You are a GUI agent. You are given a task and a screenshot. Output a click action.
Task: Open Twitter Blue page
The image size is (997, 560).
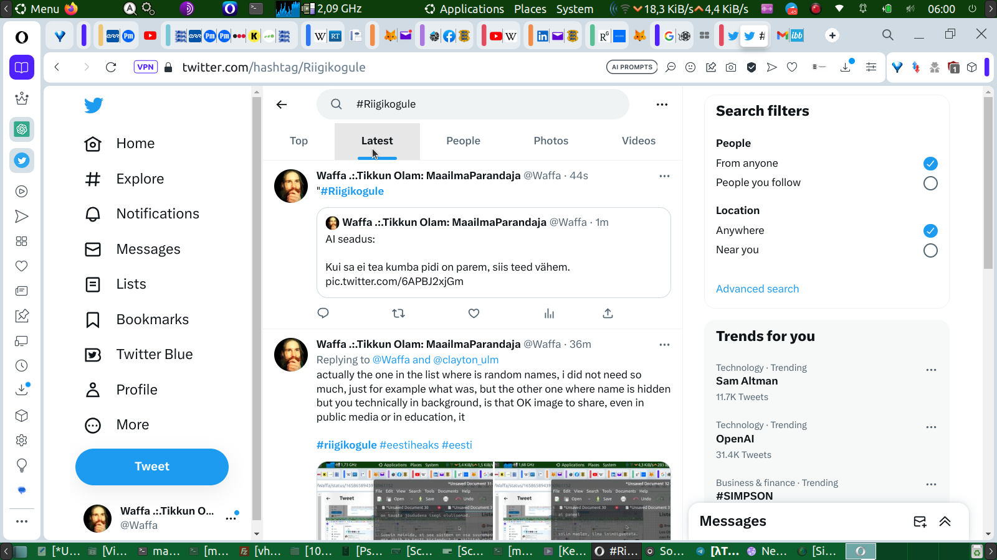coord(139,355)
